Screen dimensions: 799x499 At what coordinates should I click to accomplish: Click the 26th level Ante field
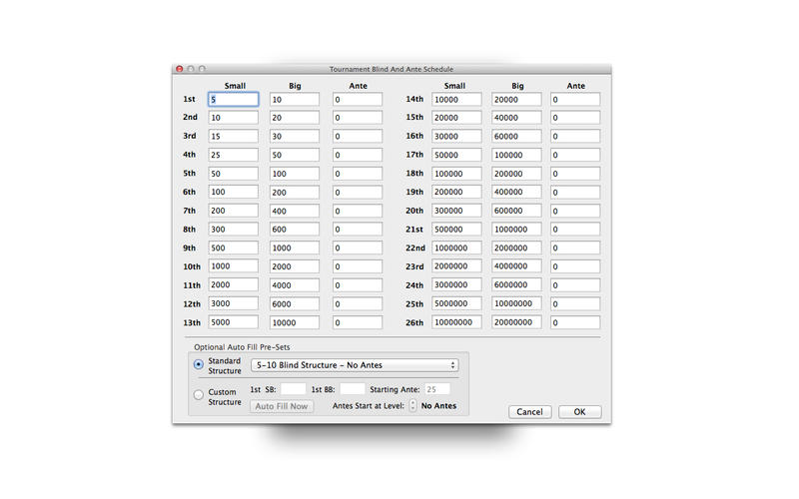pos(575,322)
